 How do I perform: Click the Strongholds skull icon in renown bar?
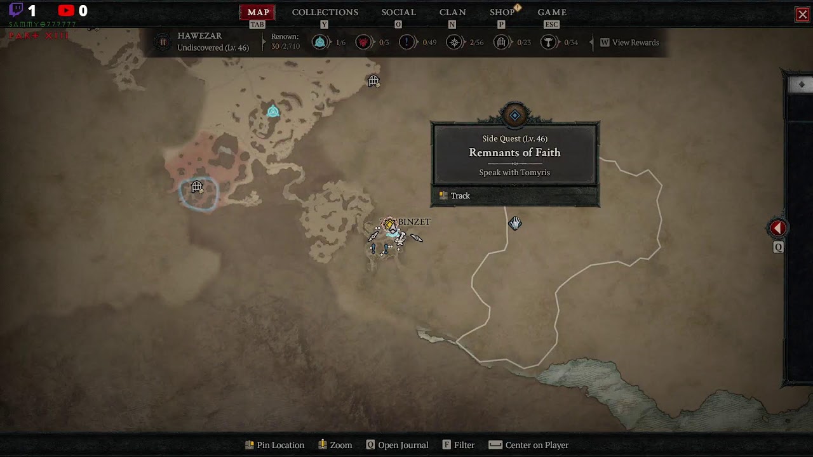point(363,43)
